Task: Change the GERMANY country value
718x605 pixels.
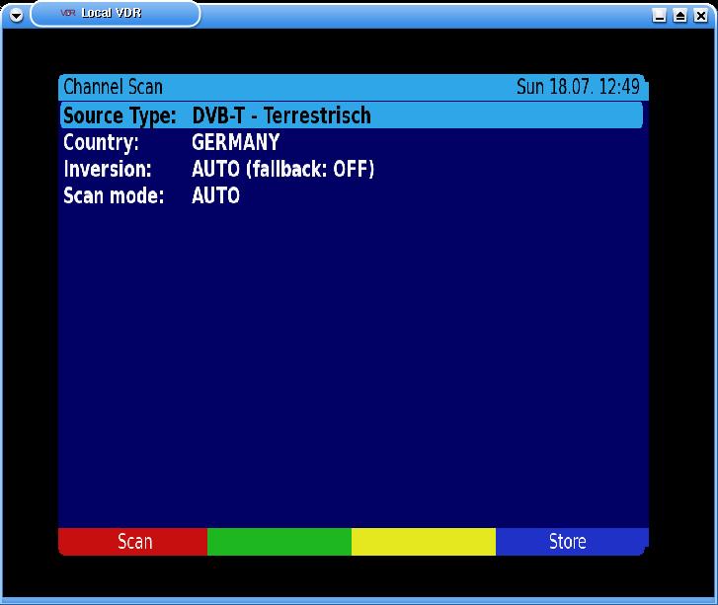Action: click(x=235, y=143)
